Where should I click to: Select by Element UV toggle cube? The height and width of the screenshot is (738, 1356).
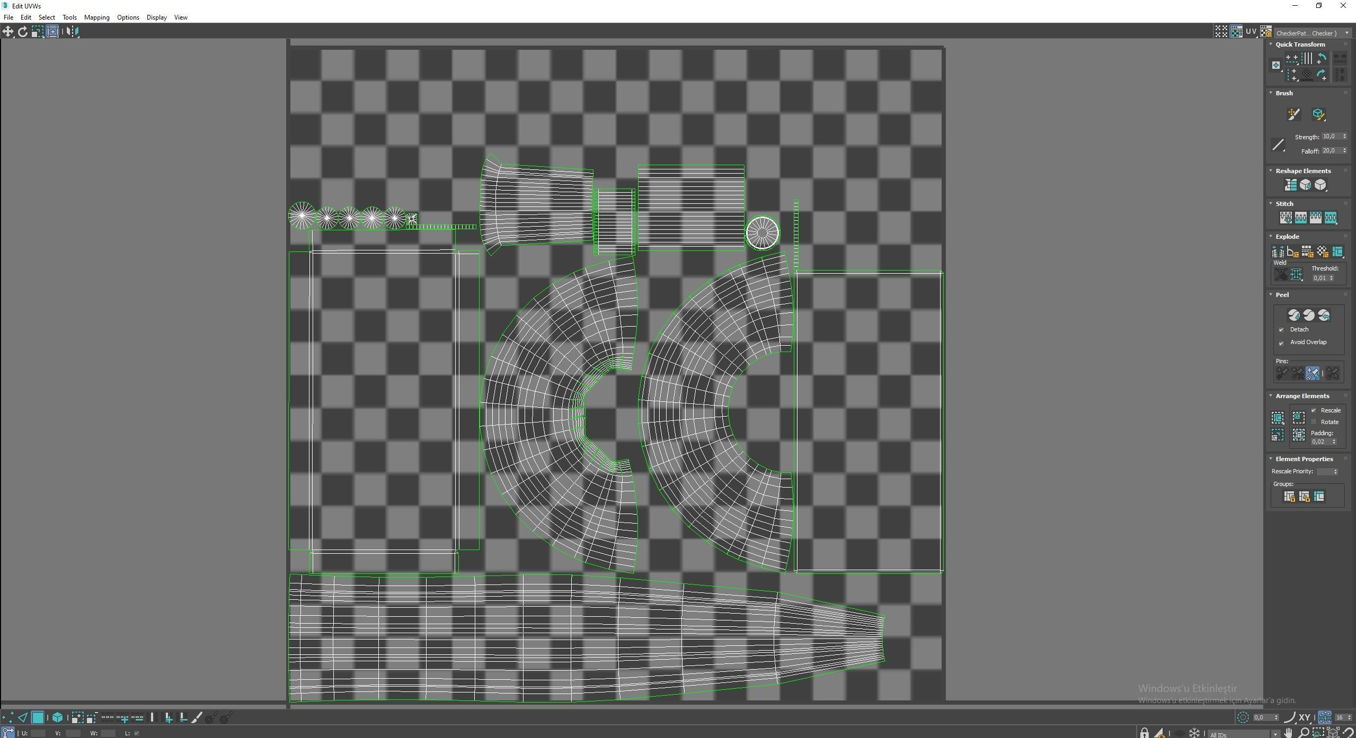57,718
